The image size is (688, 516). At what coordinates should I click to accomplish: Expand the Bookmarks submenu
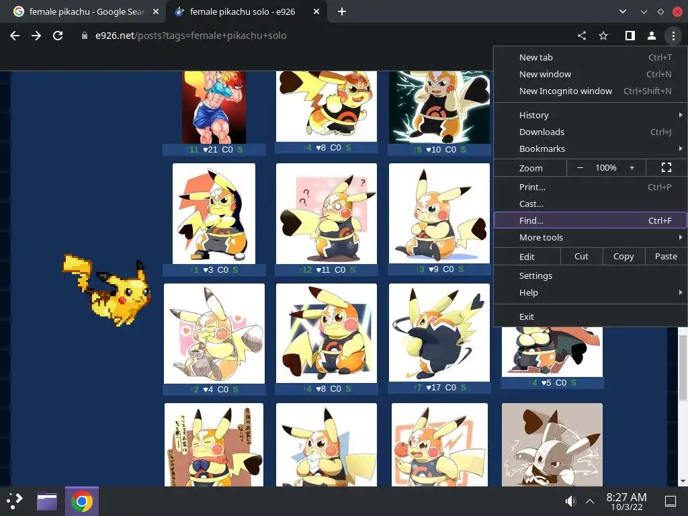click(x=591, y=148)
